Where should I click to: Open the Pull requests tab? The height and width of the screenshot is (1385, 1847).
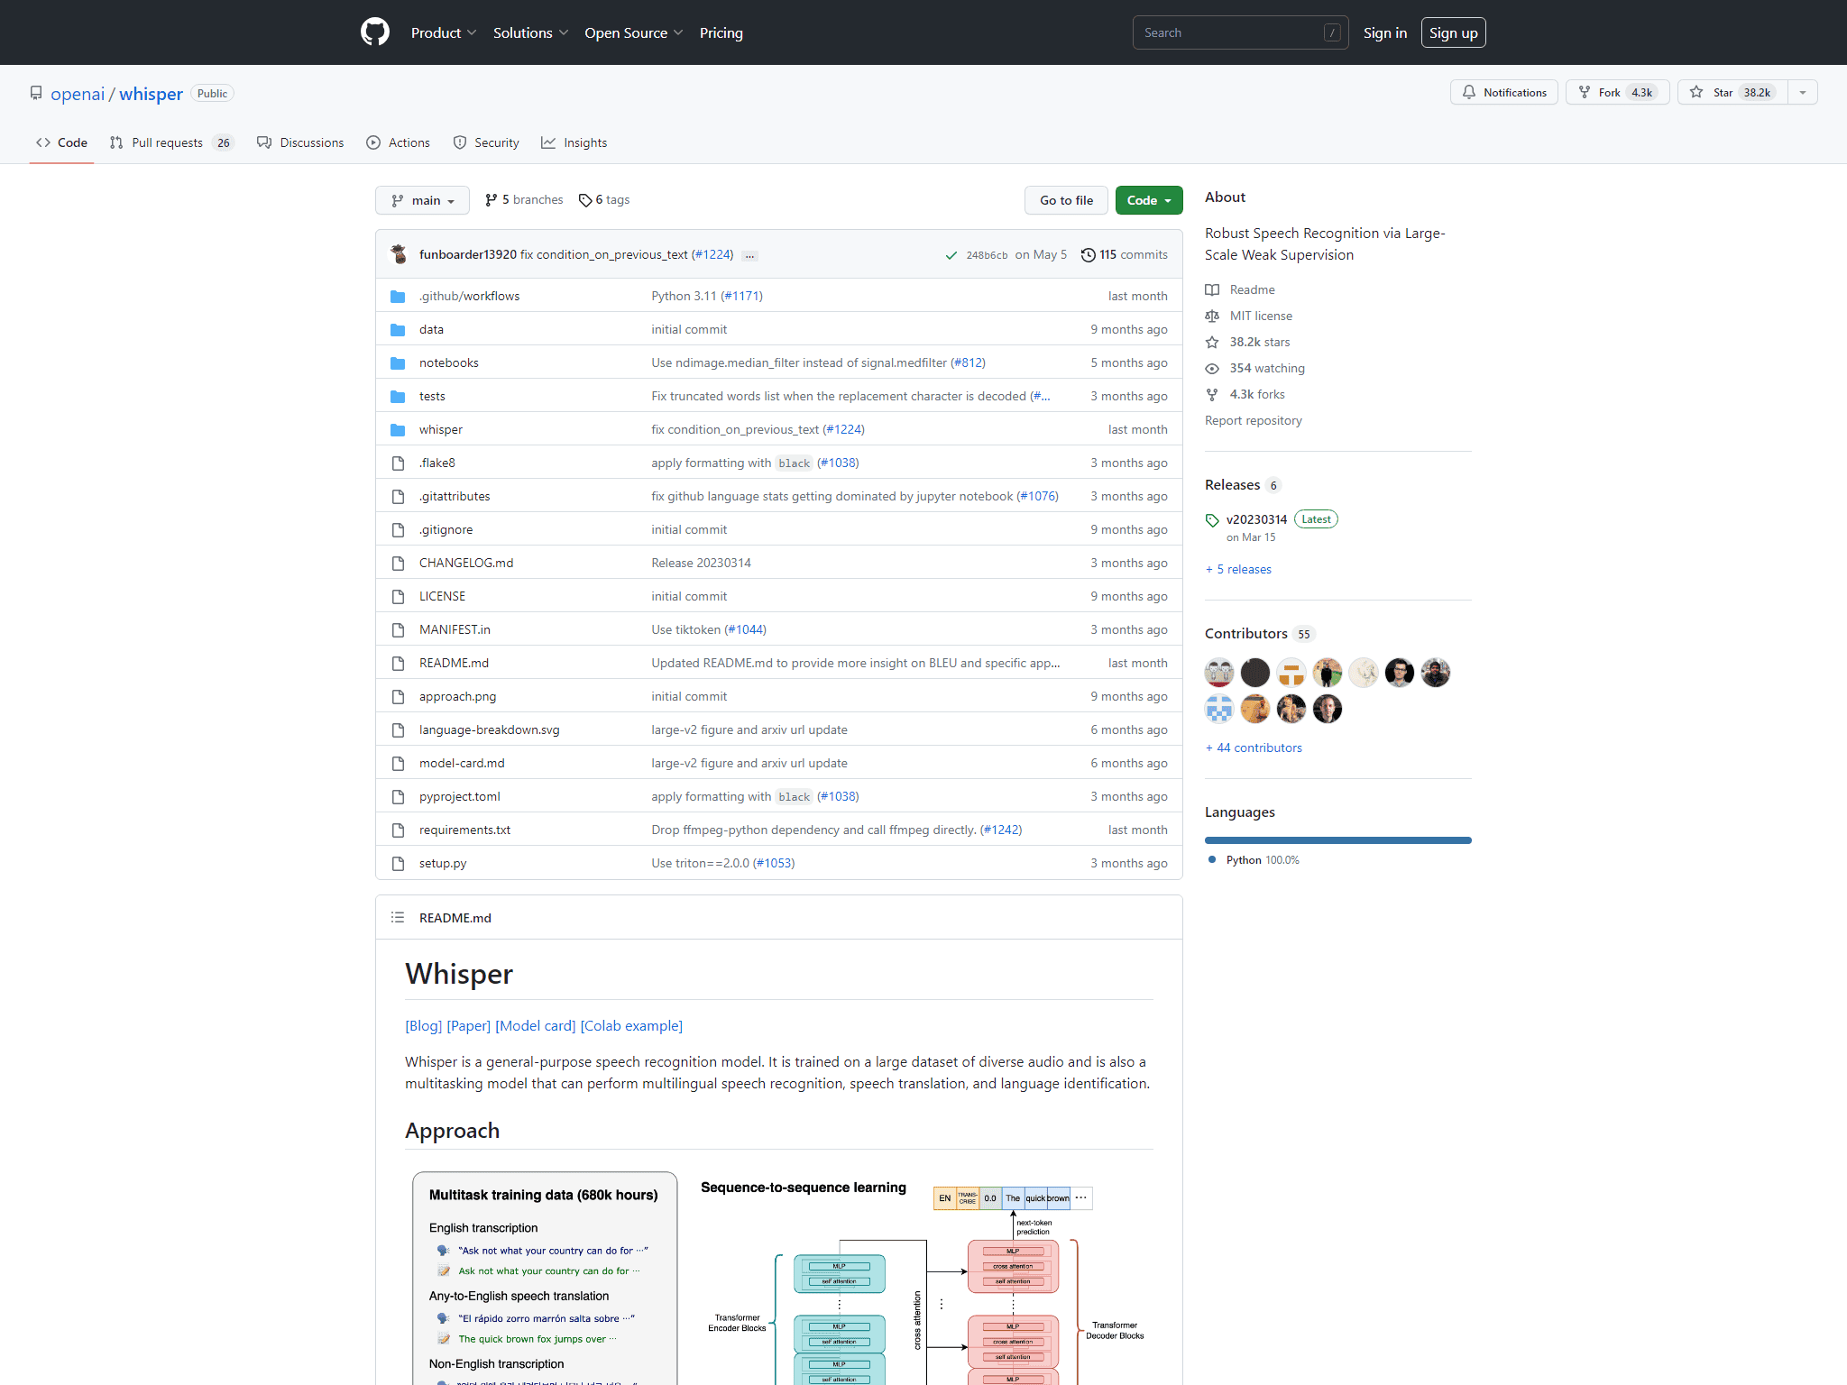coord(171,142)
